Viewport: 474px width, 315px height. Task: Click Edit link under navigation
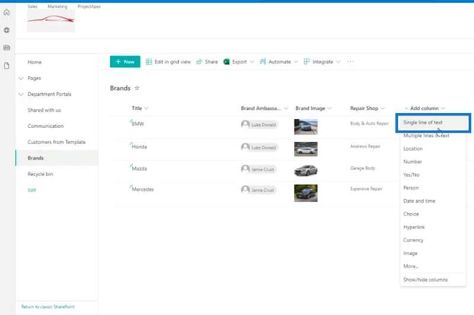click(x=32, y=190)
